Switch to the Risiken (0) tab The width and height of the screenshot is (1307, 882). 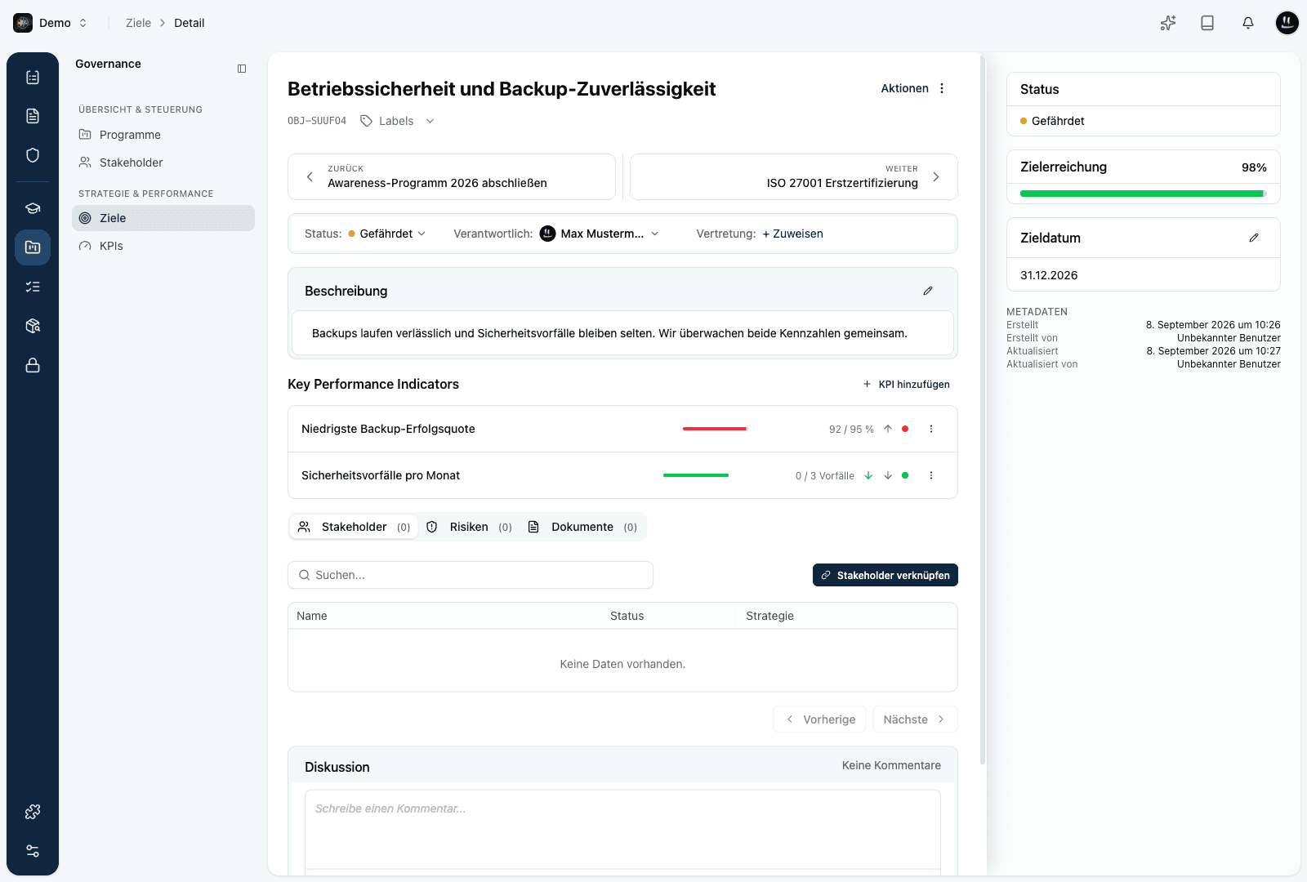point(470,527)
